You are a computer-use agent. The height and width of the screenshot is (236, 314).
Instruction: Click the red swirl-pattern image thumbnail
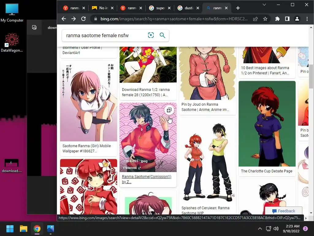point(89,187)
